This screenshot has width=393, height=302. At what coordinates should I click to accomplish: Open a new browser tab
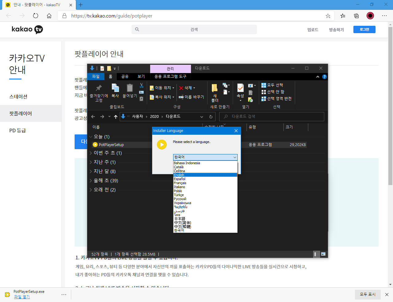81,5
